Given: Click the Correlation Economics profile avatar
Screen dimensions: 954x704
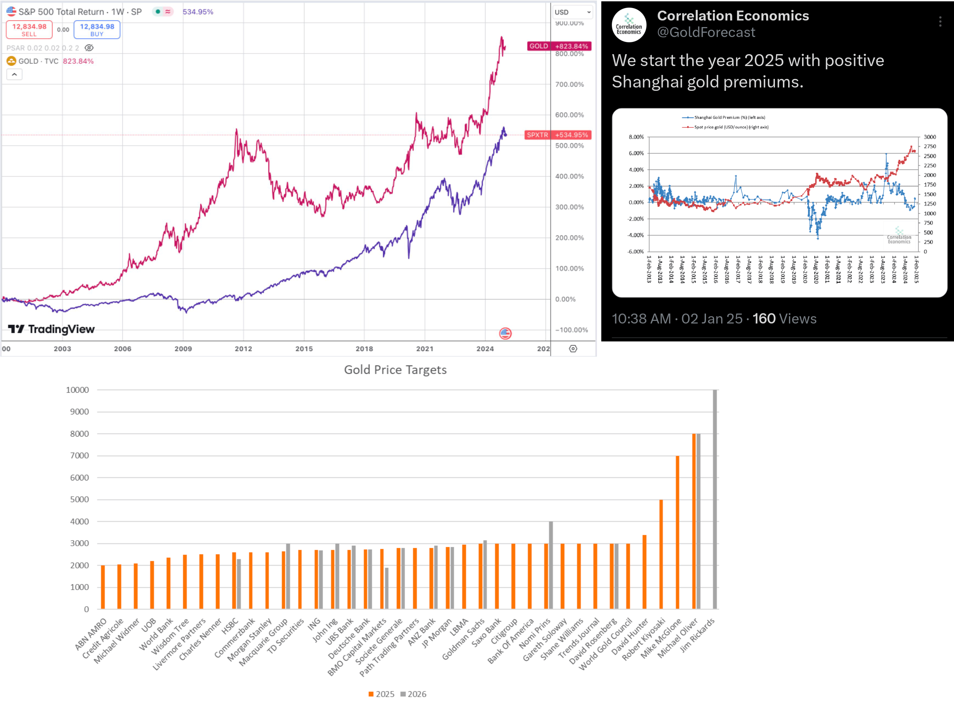Looking at the screenshot, I should tap(629, 25).
